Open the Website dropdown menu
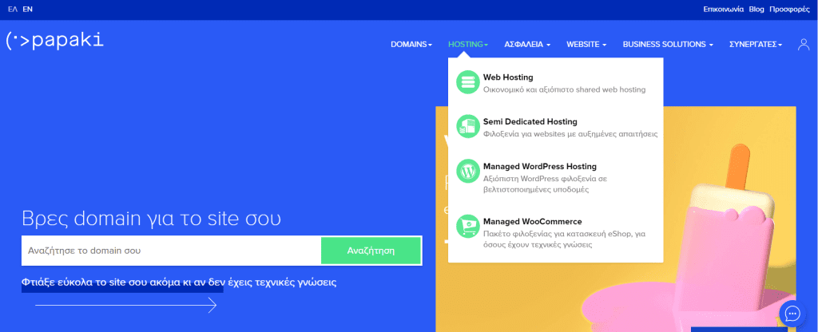818x332 pixels. (x=586, y=45)
